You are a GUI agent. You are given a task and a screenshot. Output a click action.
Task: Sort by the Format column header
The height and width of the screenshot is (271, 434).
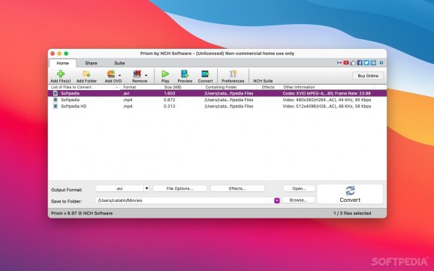141,87
